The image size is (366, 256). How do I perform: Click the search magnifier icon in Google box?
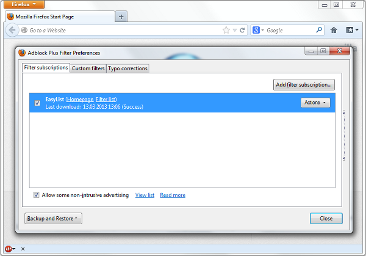[x=319, y=30]
